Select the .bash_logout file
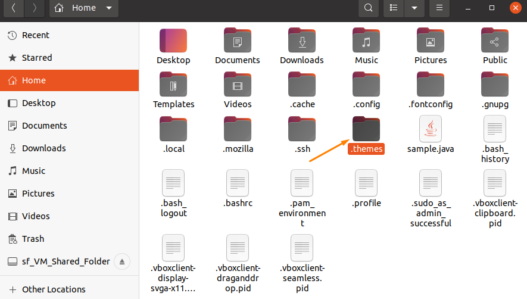 [173, 183]
